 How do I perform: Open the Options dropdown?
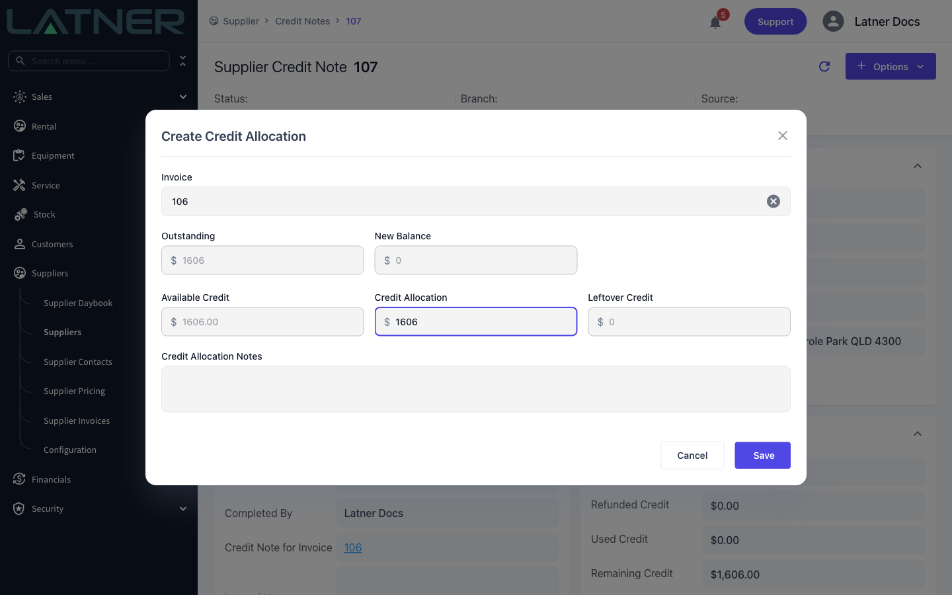click(891, 66)
